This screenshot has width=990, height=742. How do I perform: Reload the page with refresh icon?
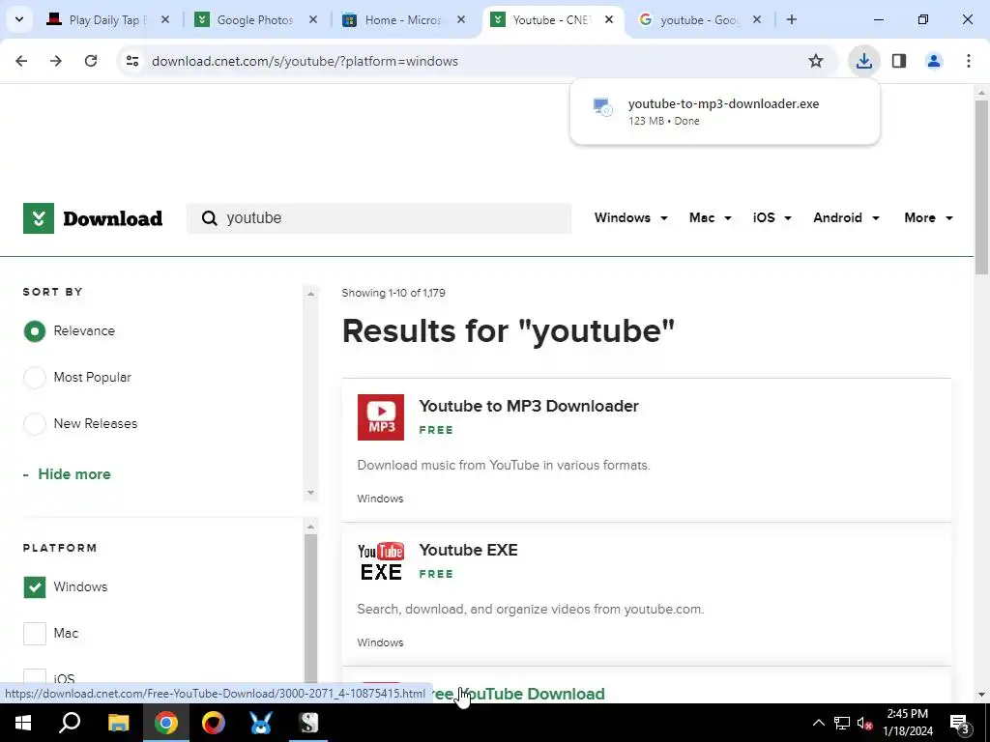coord(91,61)
